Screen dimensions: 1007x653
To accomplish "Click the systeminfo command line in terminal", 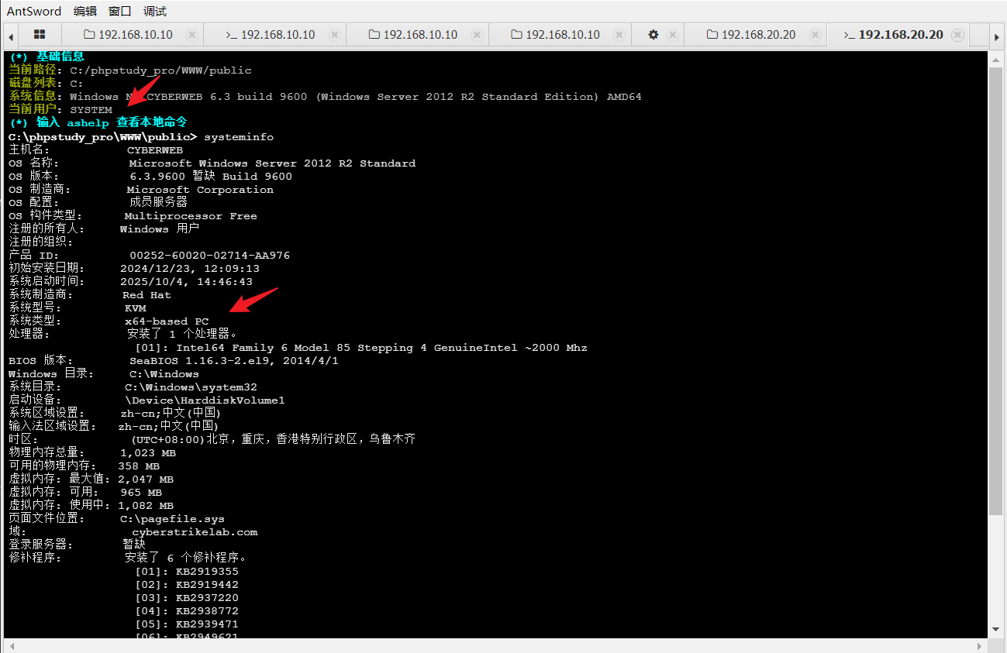I will [238, 137].
